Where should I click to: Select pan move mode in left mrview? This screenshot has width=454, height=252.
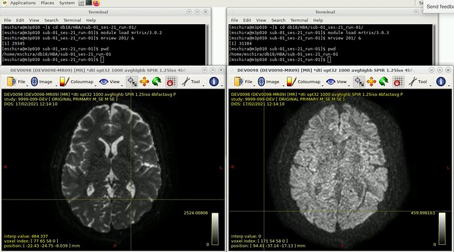click(x=144, y=81)
